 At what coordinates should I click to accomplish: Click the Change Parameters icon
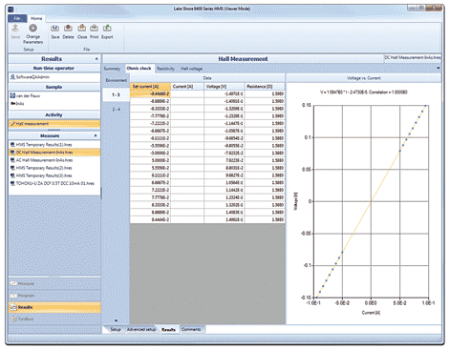point(32,28)
